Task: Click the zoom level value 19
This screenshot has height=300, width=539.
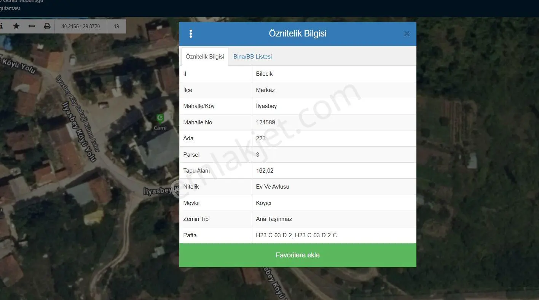Action: (116, 27)
